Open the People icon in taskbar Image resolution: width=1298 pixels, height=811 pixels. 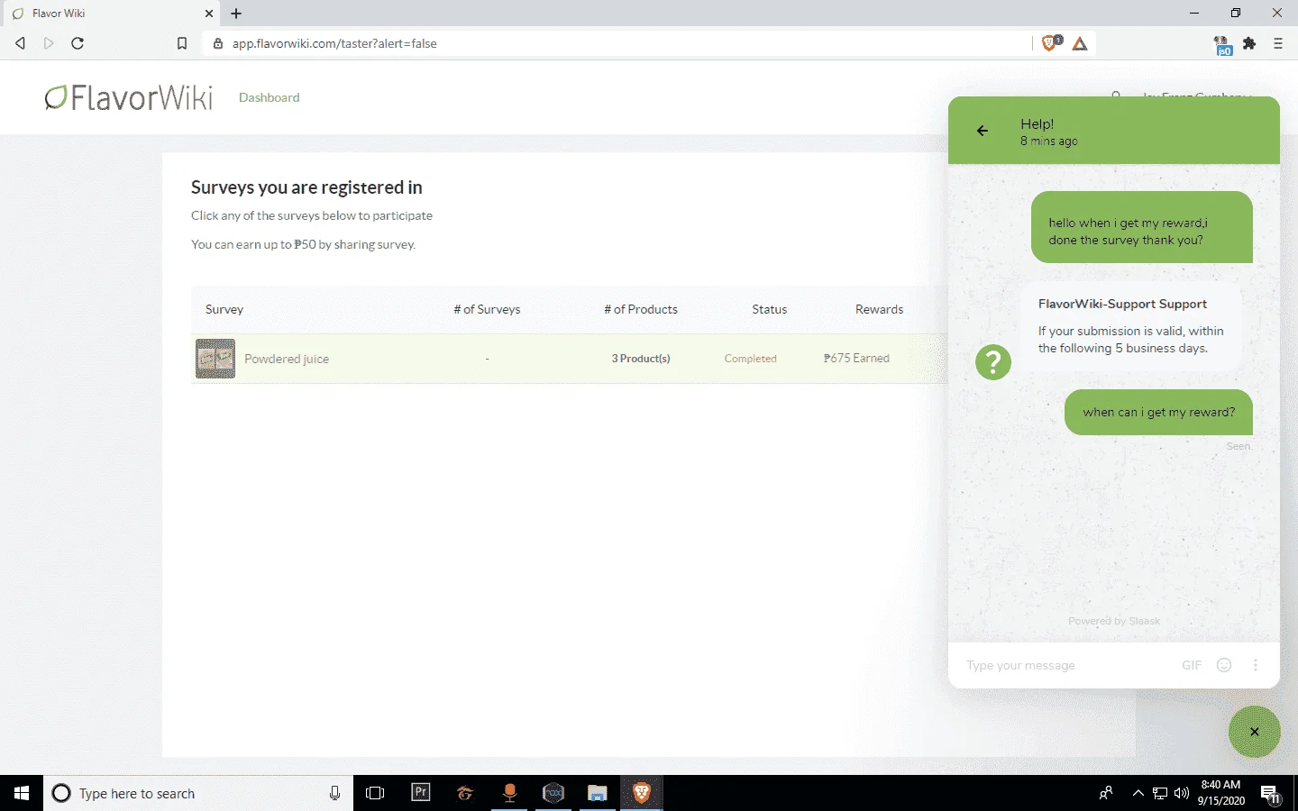pos(1106,793)
